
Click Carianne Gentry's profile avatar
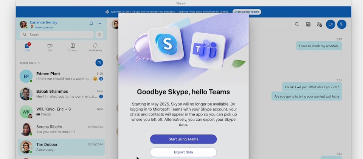[x=23, y=24]
